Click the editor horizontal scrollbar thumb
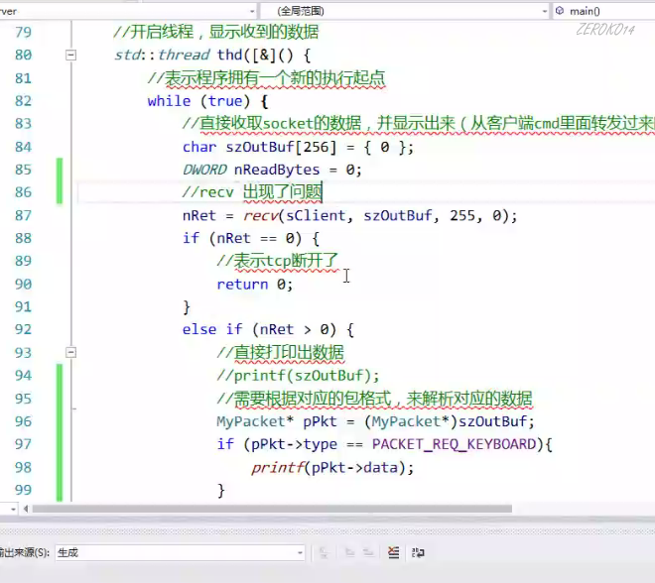655x583 pixels. (x=272, y=509)
